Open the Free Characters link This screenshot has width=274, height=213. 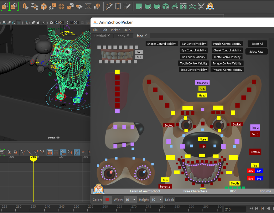pyautogui.click(x=195, y=191)
